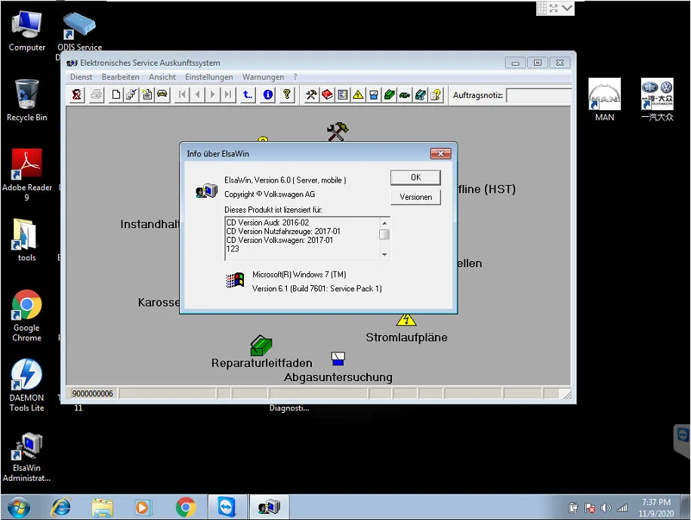Click the Windows Start orb
This screenshot has width=691, height=520.
coord(19,507)
